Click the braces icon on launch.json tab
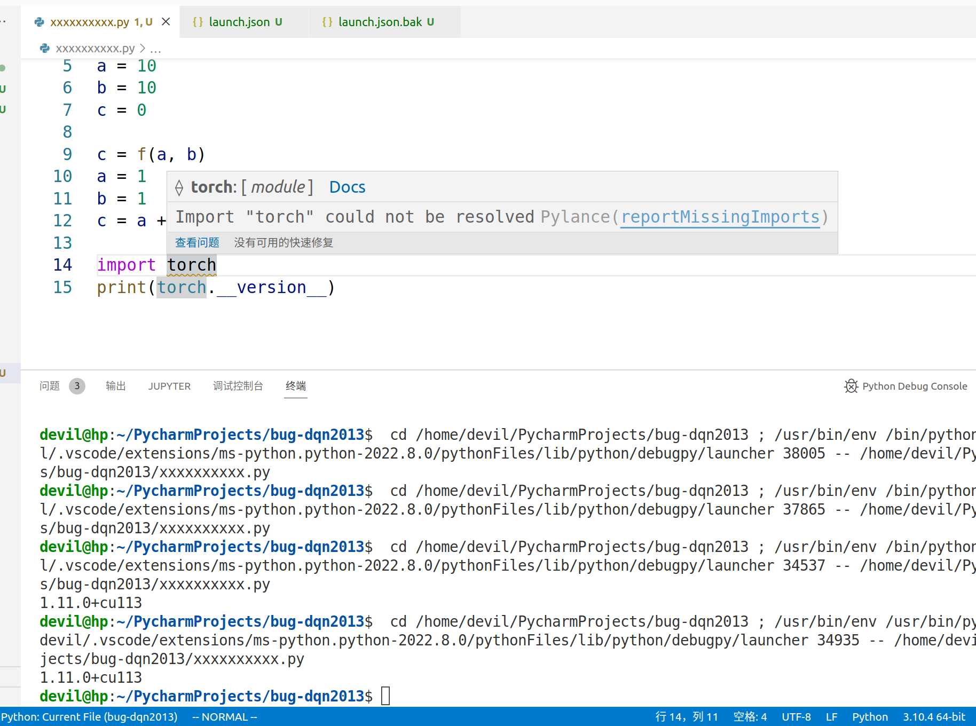Image resolution: width=976 pixels, height=726 pixels. [198, 22]
